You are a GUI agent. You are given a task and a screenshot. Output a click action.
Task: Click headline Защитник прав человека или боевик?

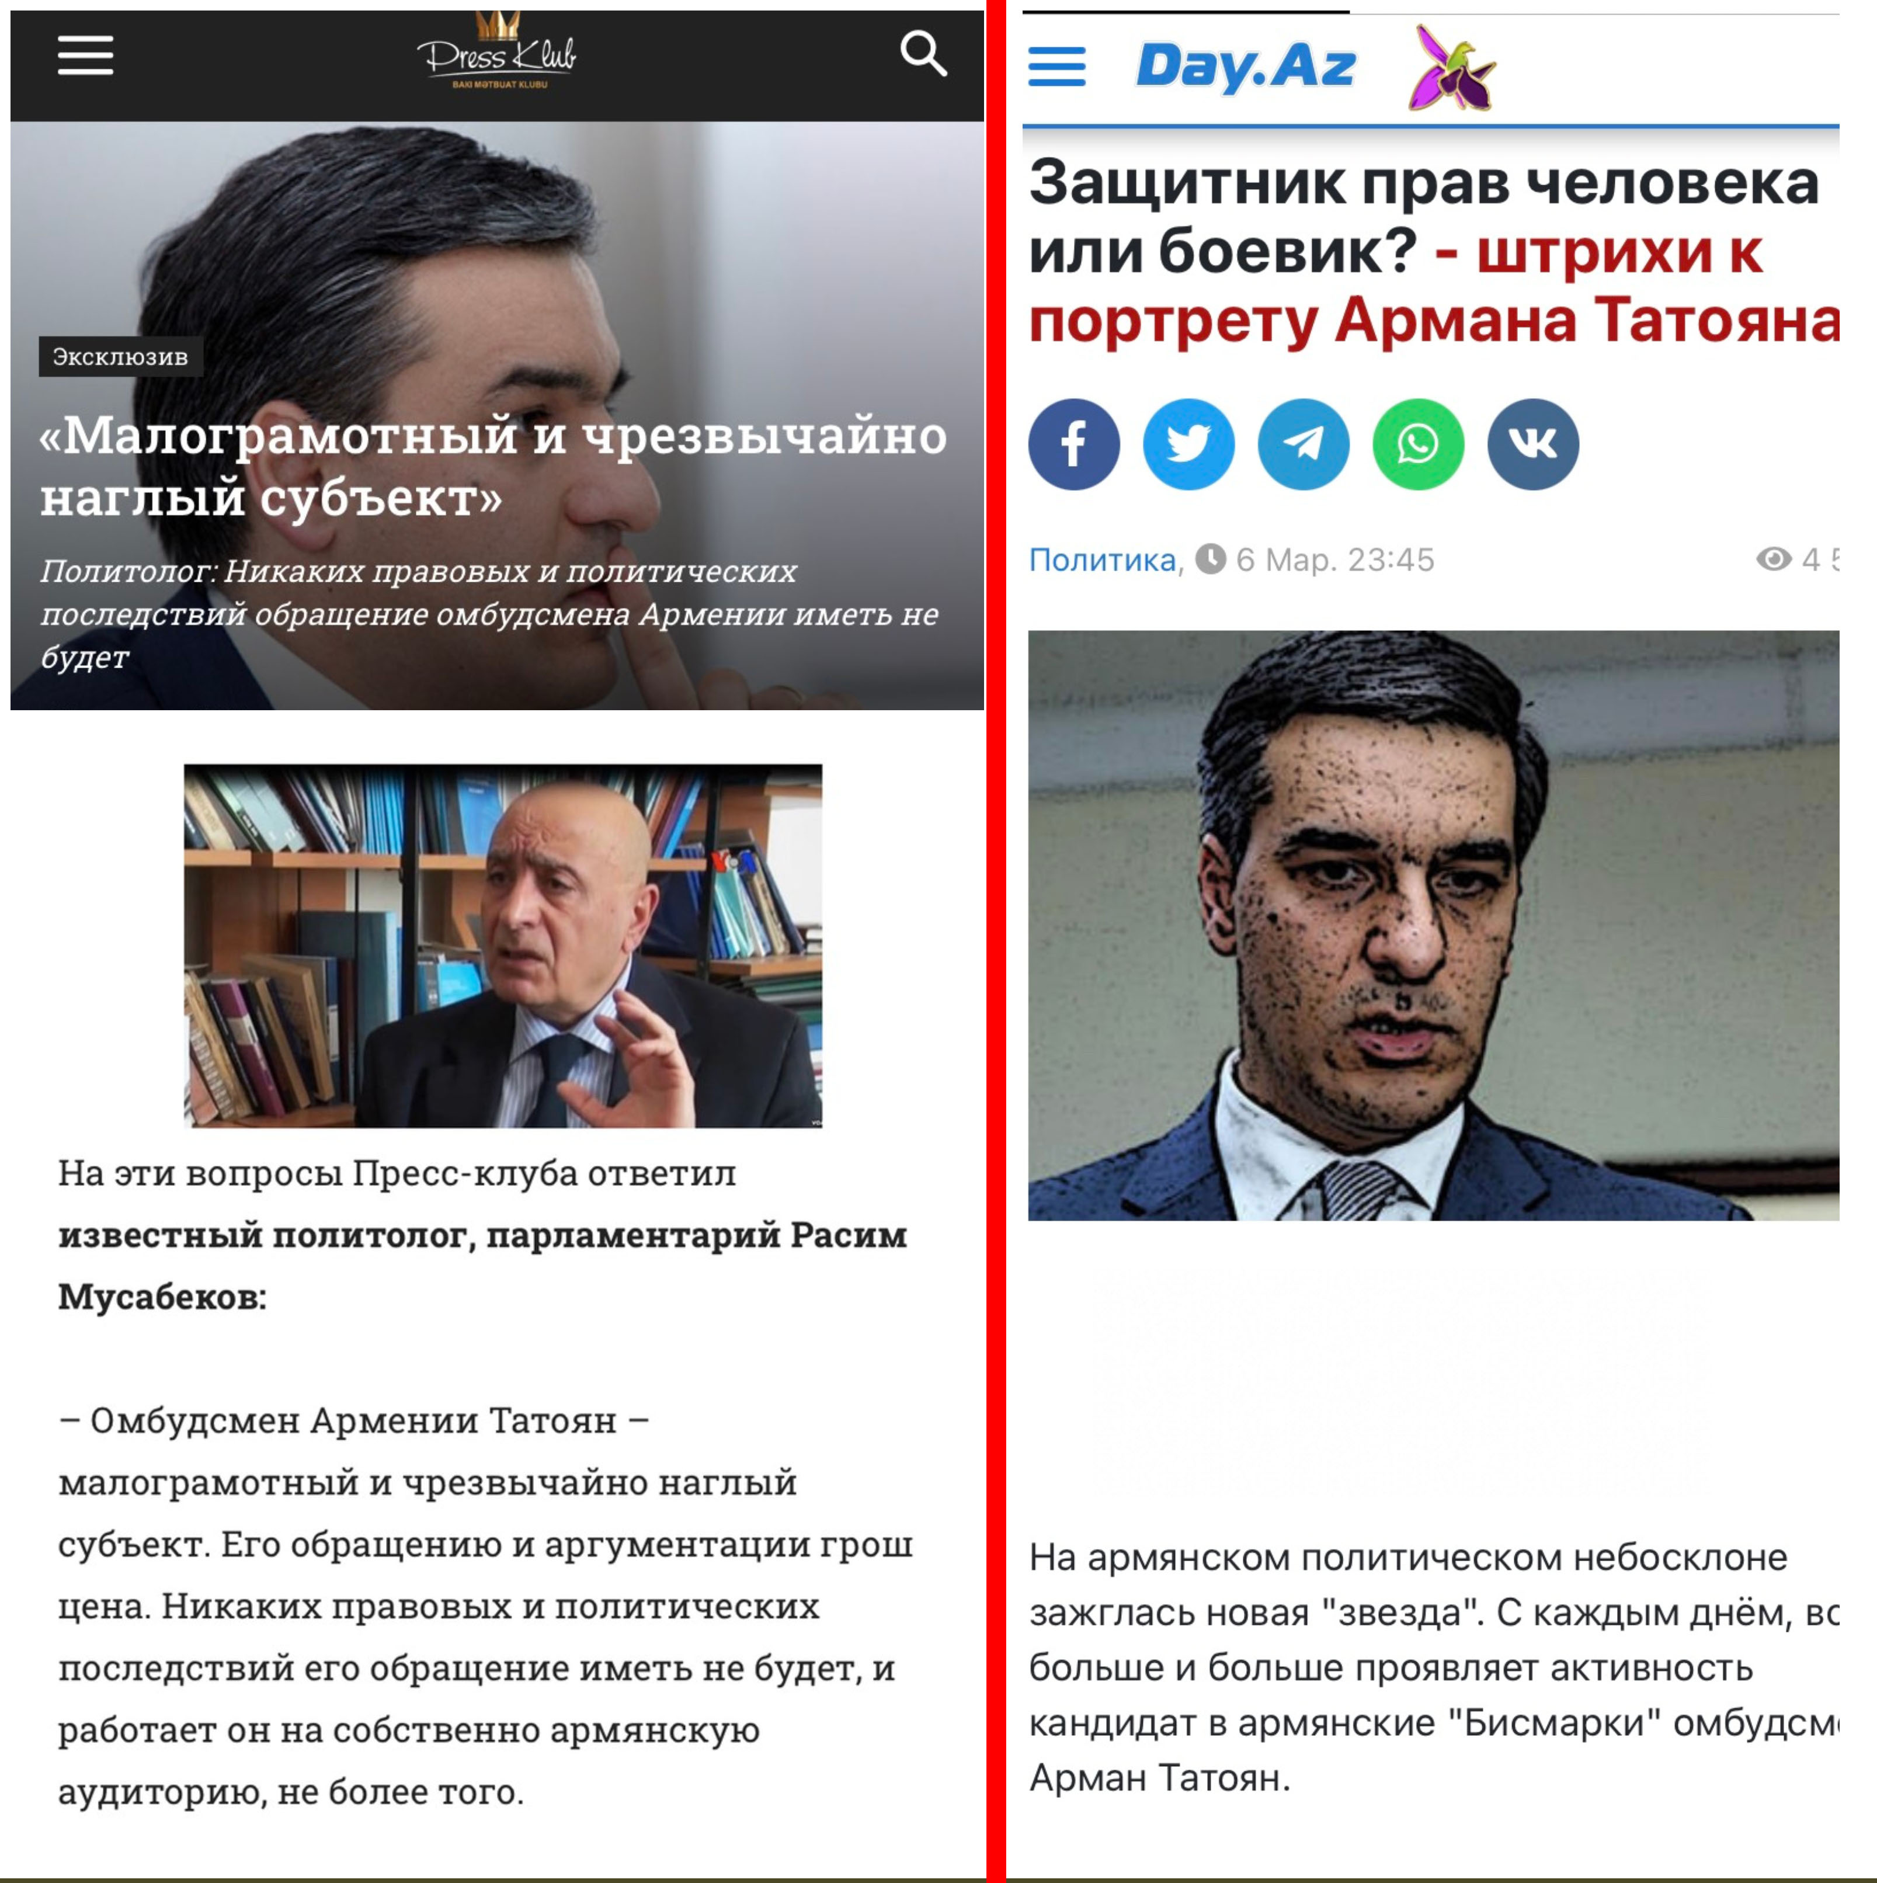1424,216
